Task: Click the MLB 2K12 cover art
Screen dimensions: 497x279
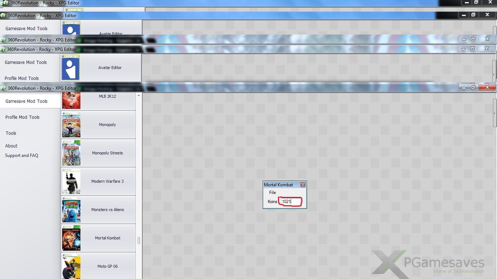Action: point(71,101)
